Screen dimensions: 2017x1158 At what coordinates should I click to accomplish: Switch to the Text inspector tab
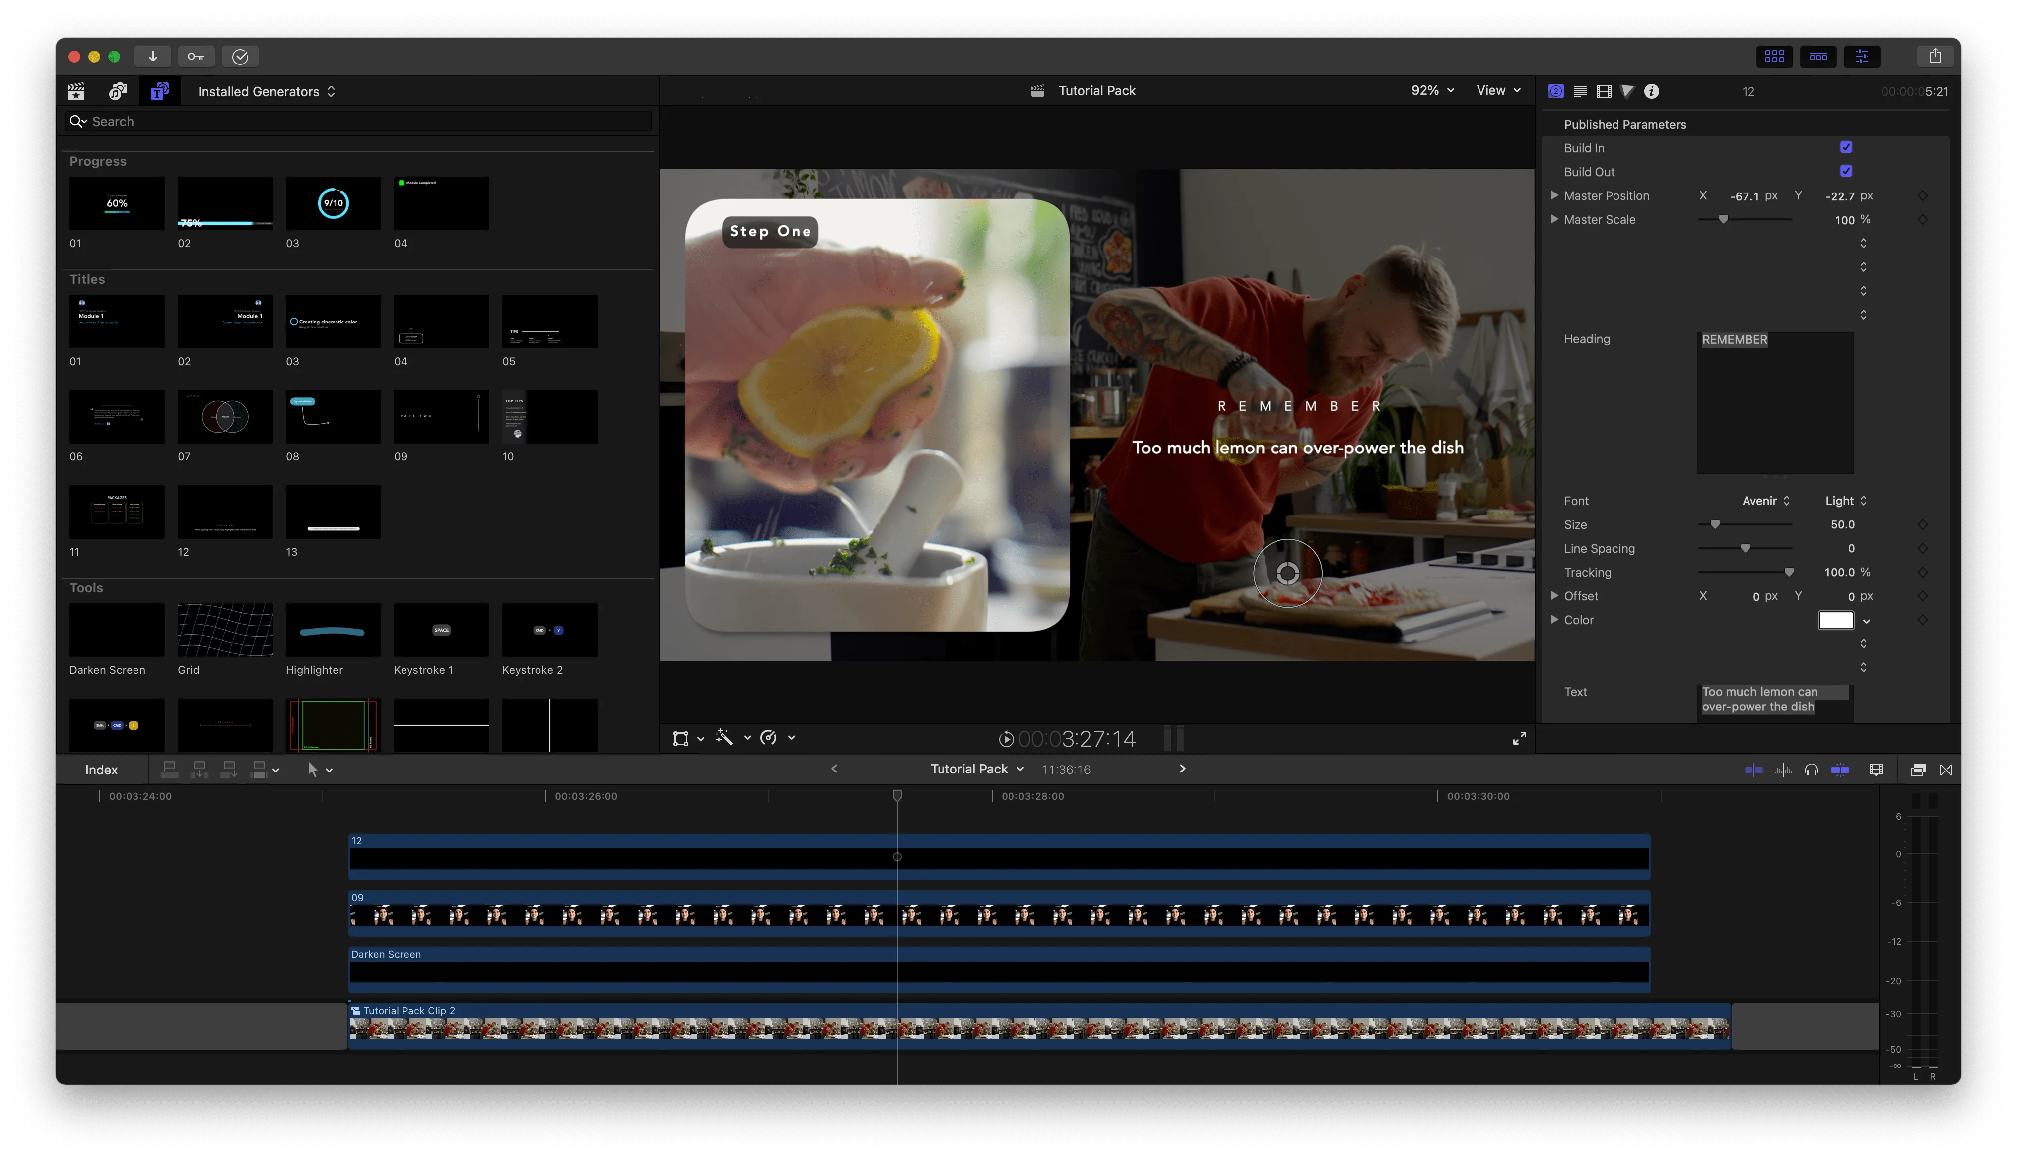[1580, 91]
